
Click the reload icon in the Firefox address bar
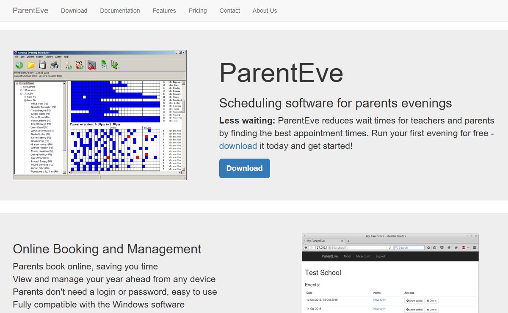(x=390, y=247)
